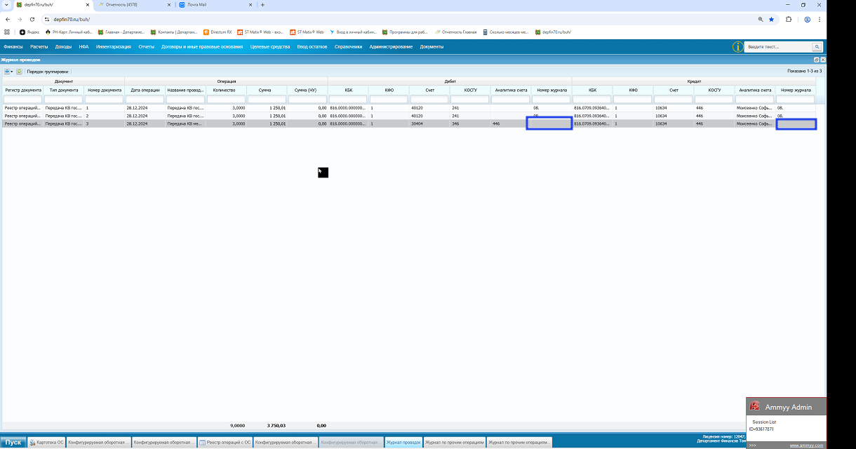Sort by the Аналитика счета debit column header
This screenshot has height=449, width=856.
coord(511,90)
